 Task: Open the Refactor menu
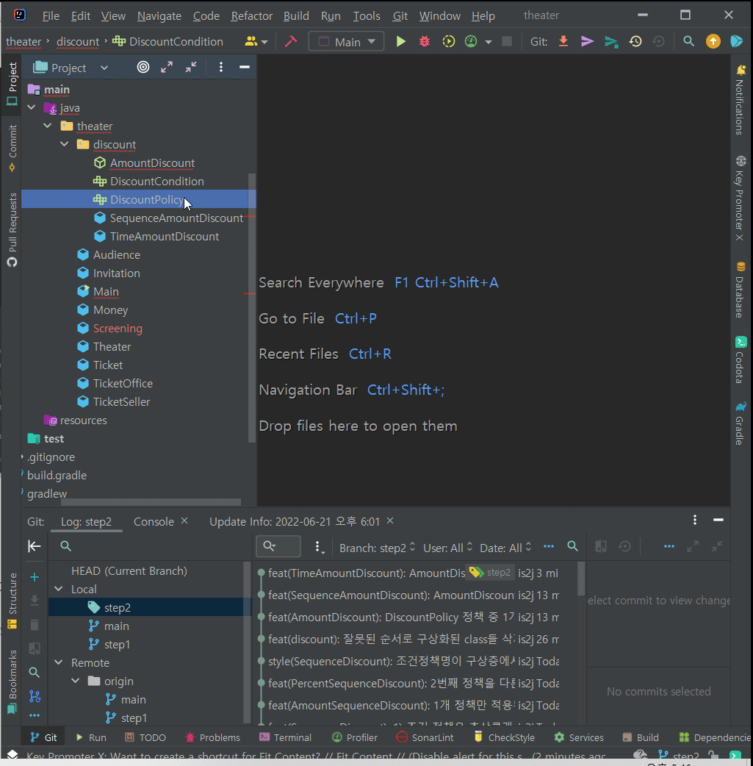[x=251, y=15]
